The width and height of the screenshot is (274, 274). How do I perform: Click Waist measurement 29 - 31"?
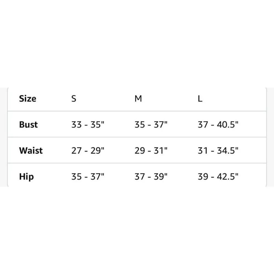[x=151, y=151]
